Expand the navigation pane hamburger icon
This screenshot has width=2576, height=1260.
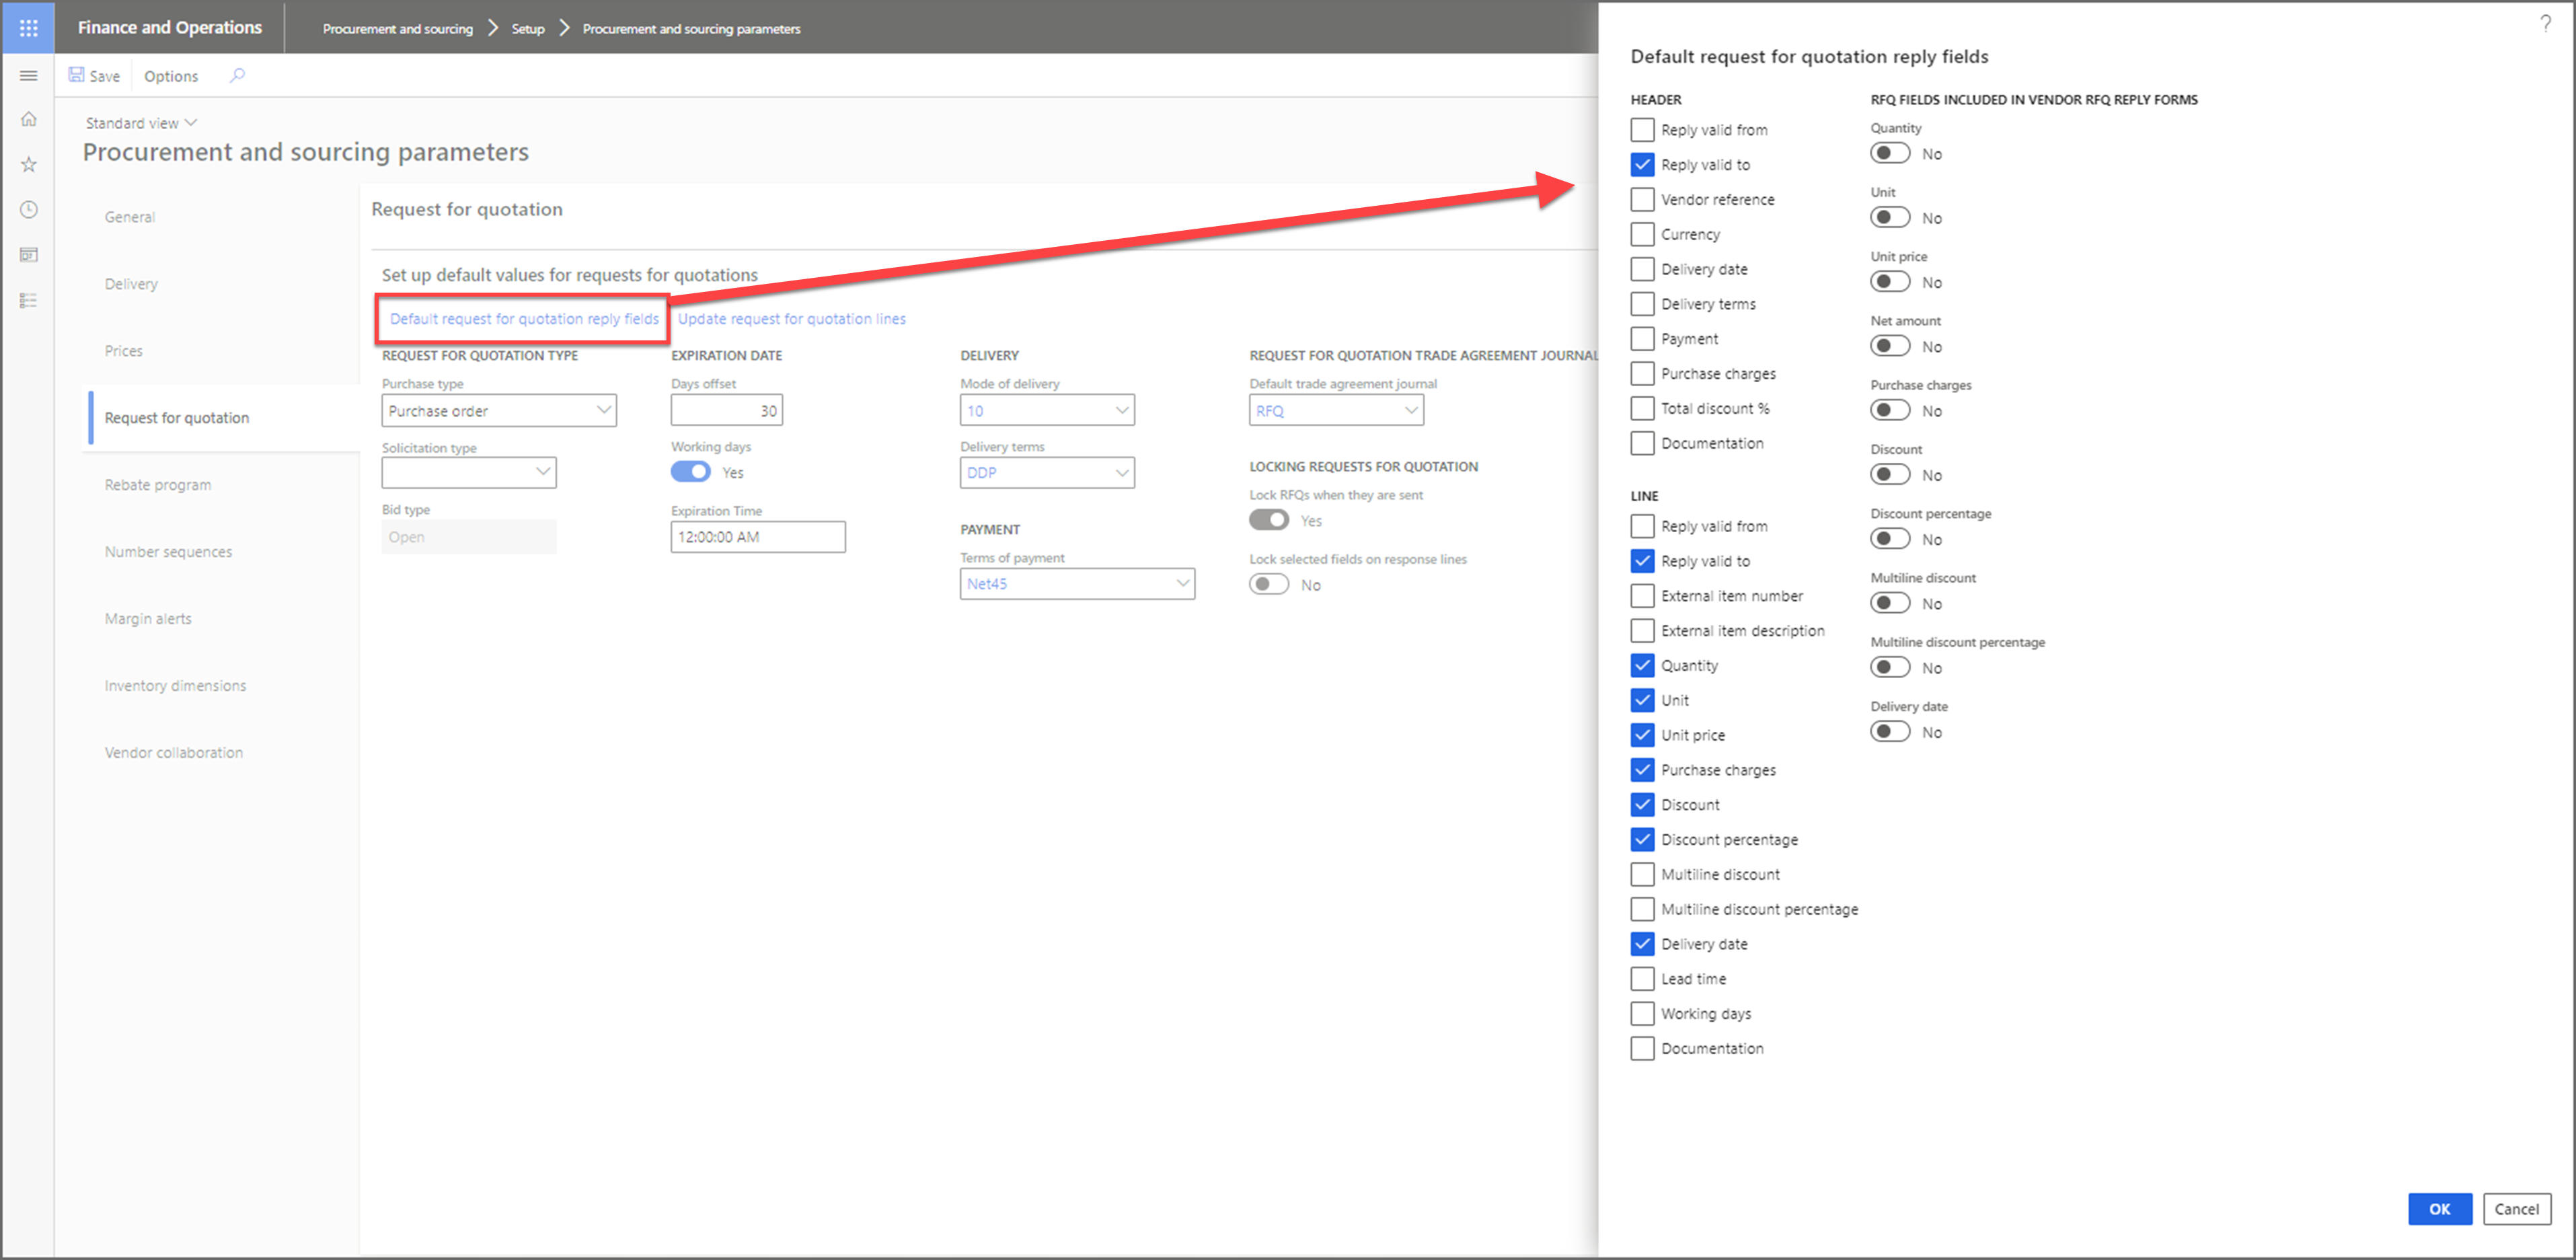[29, 76]
